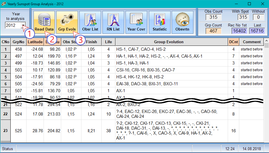The image size is (269, 153).
Task: Click the With Spot value field
Action: point(243,17)
